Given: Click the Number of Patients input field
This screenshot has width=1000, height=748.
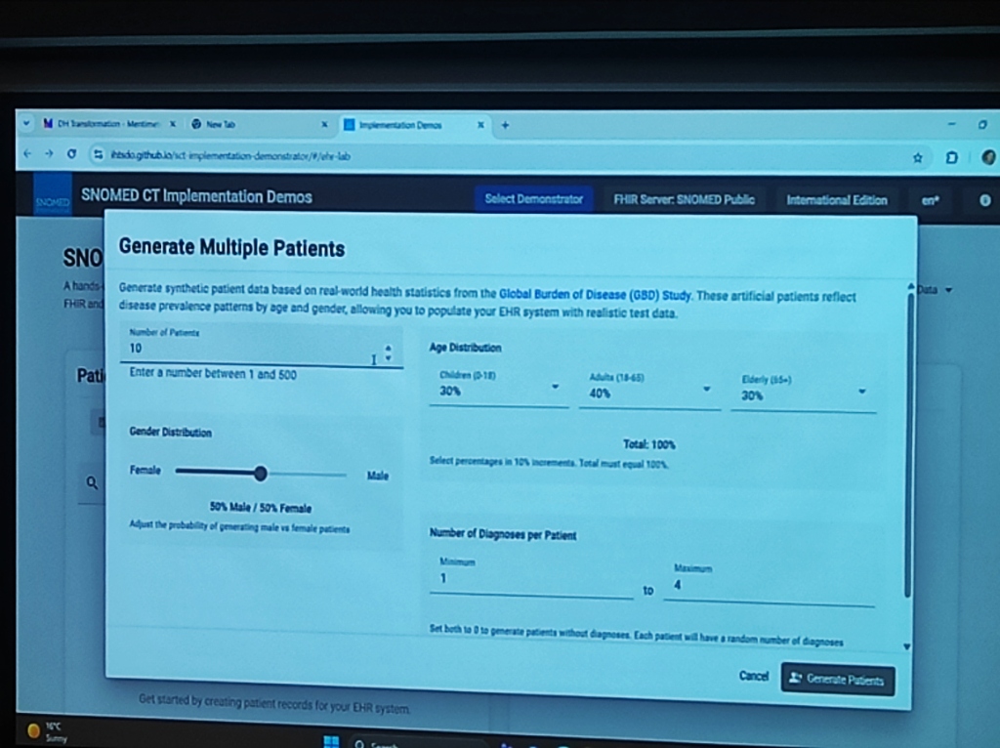Looking at the screenshot, I should point(244,349).
